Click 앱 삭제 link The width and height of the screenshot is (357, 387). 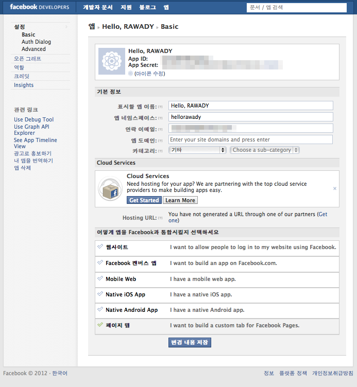[22, 168]
